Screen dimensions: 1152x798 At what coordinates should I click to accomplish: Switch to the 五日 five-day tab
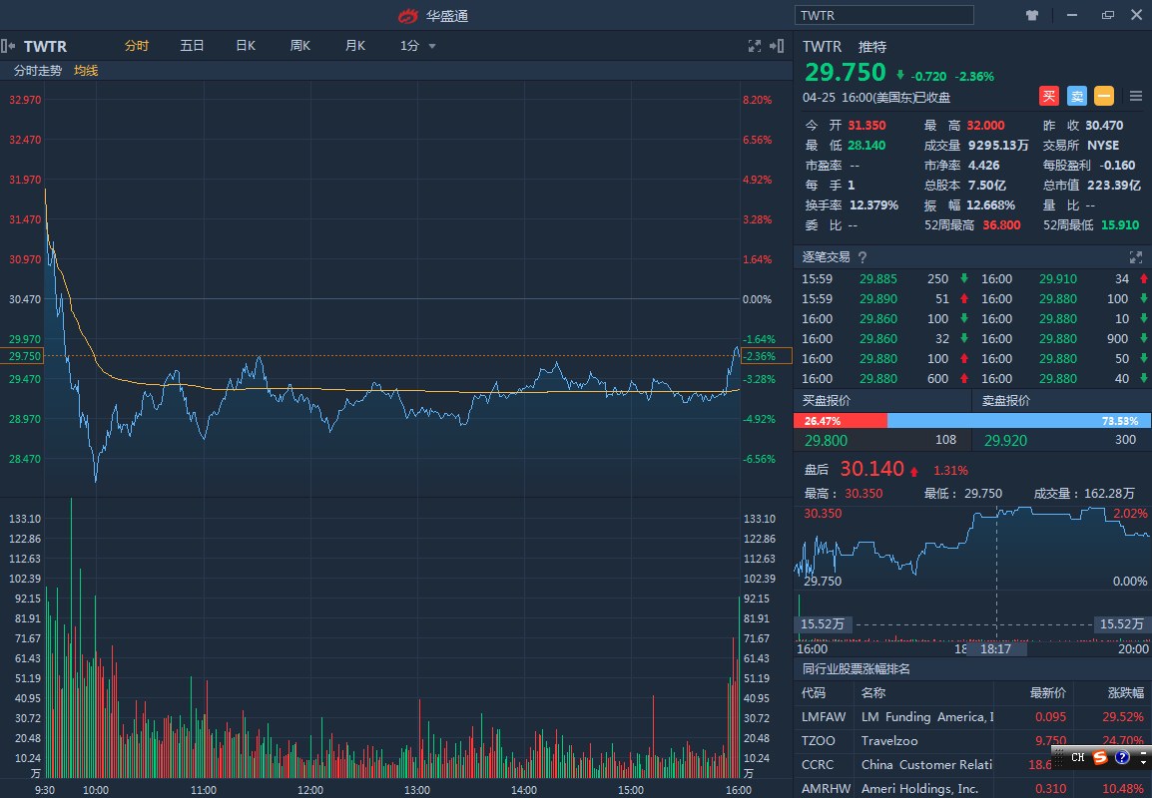pyautogui.click(x=192, y=46)
